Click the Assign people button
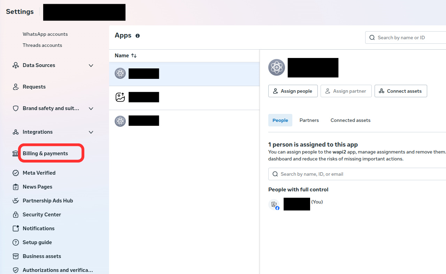The image size is (446, 274). 293,91
